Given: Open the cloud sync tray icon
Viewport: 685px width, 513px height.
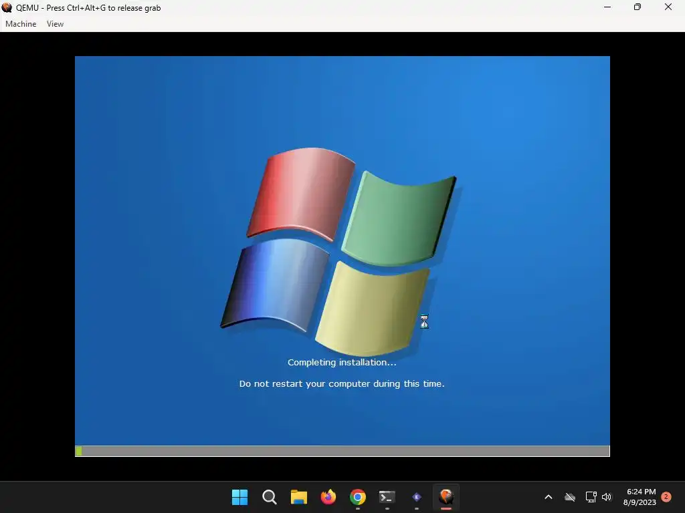Looking at the screenshot, I should 570,497.
